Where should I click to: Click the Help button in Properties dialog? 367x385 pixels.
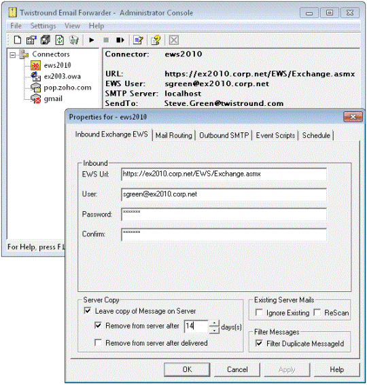(337, 369)
